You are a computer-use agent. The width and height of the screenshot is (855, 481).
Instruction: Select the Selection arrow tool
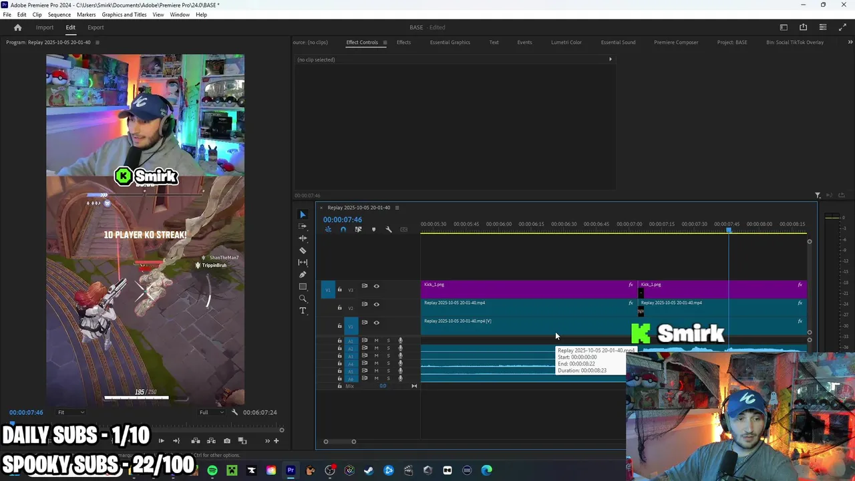[303, 214]
